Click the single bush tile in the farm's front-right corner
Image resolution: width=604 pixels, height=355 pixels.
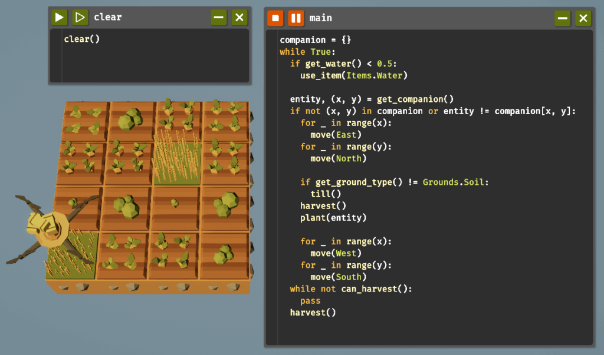pos(225,254)
